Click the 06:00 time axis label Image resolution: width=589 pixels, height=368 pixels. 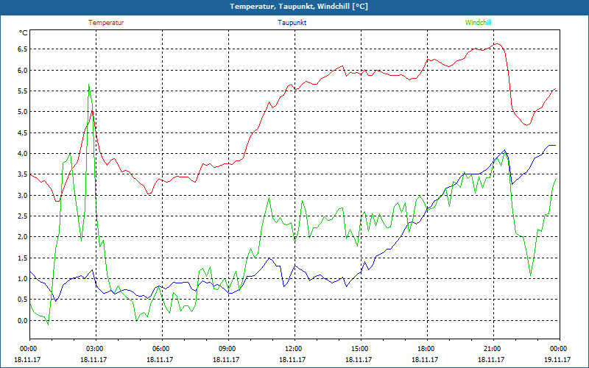162,349
